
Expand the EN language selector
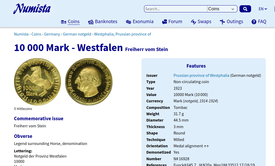point(263,9)
